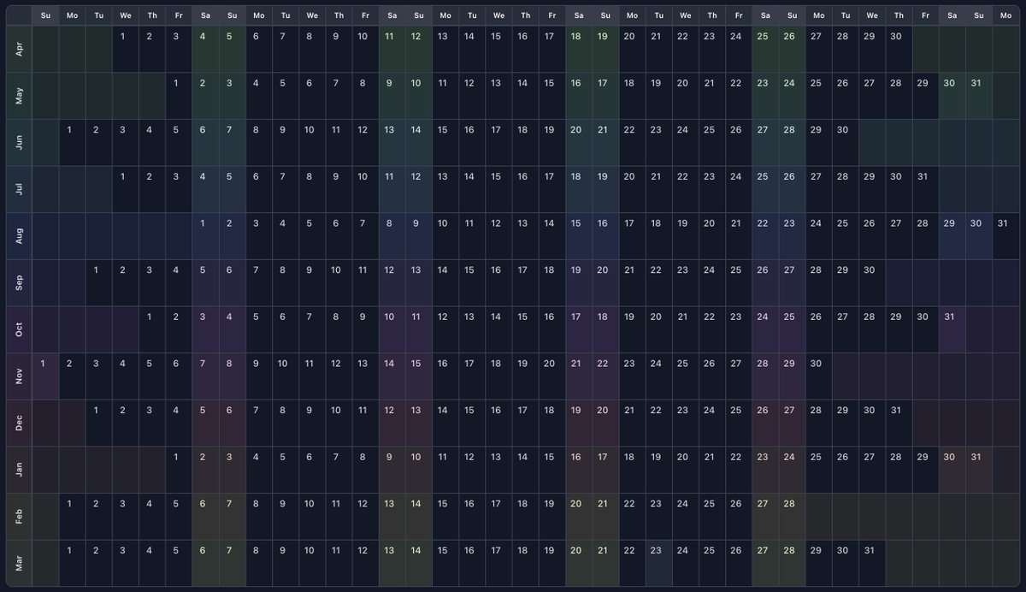
Task: Pick June 30
Action: pyautogui.click(x=845, y=142)
